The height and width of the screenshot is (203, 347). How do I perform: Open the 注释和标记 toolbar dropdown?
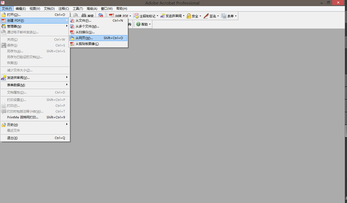tap(146, 16)
